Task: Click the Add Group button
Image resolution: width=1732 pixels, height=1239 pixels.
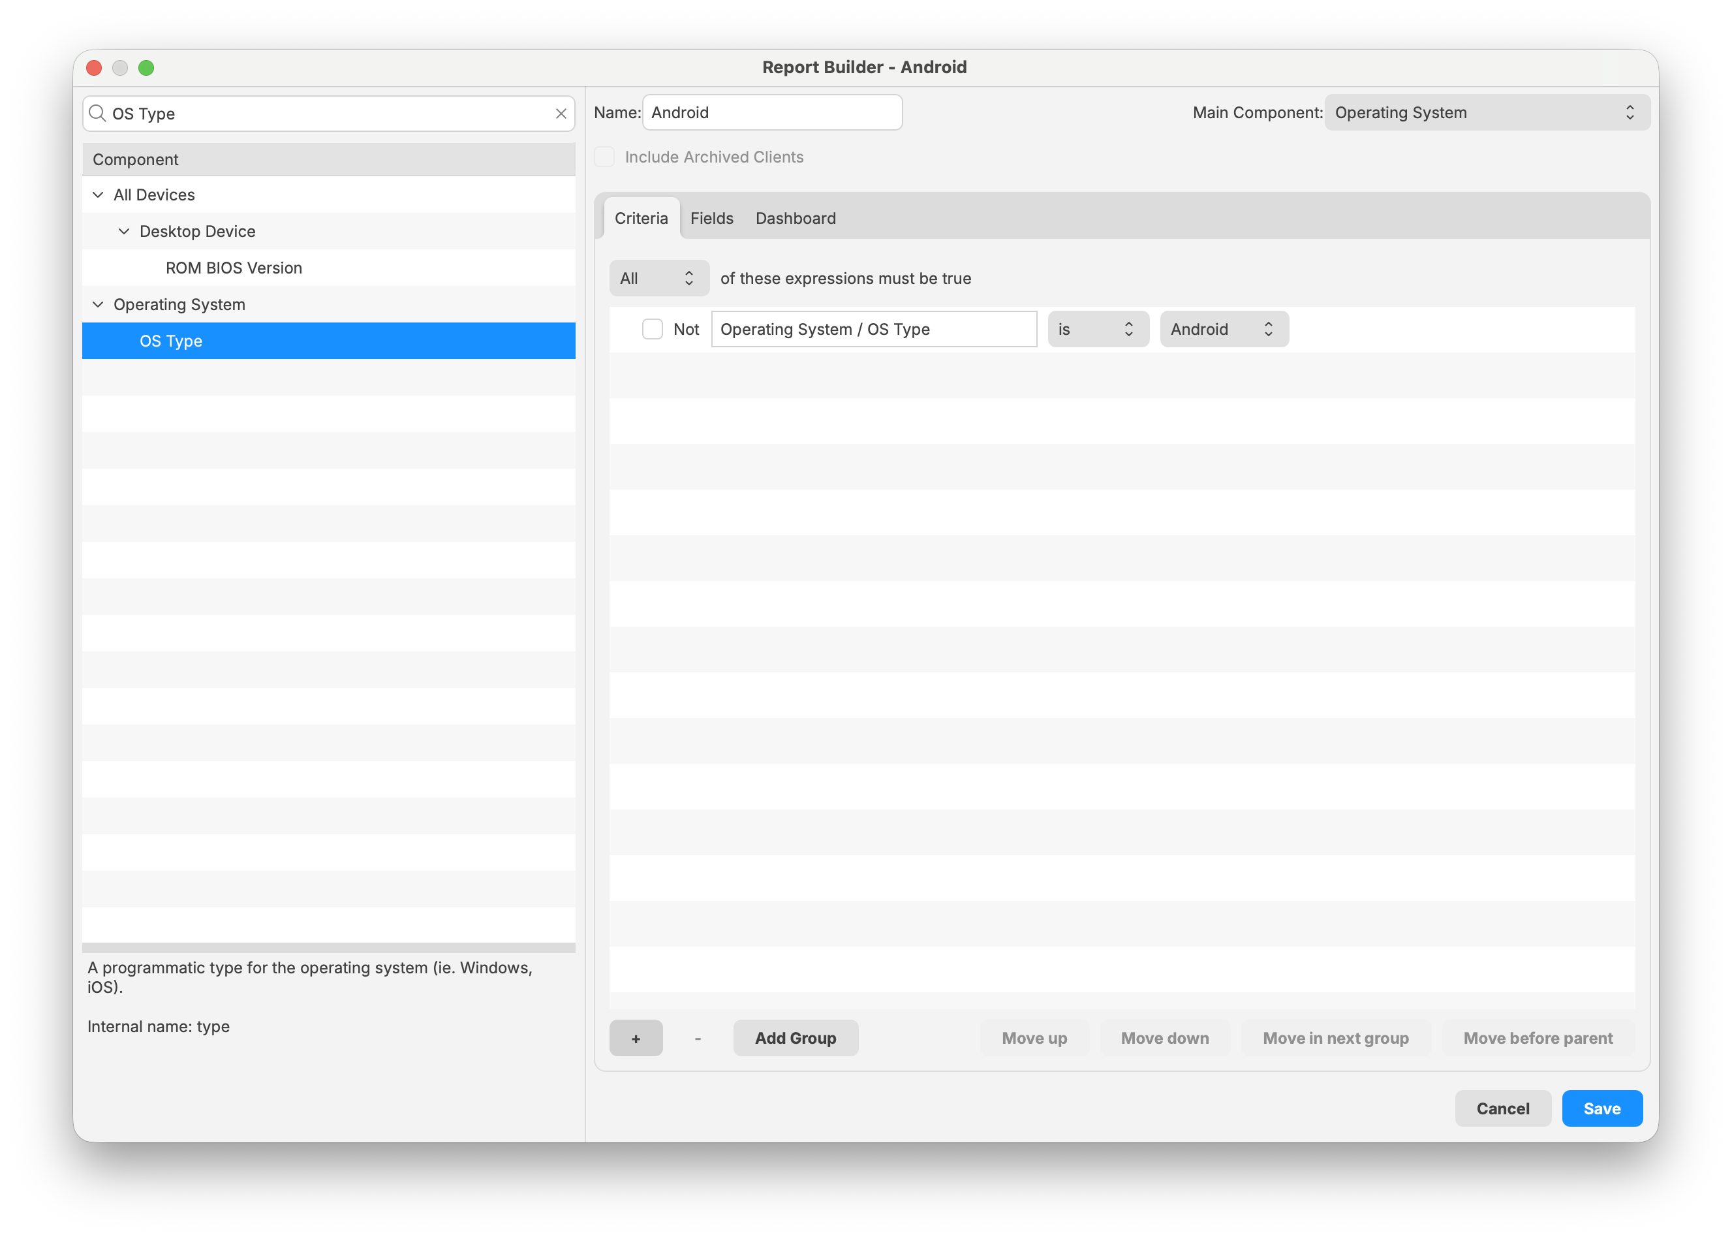Action: [796, 1037]
